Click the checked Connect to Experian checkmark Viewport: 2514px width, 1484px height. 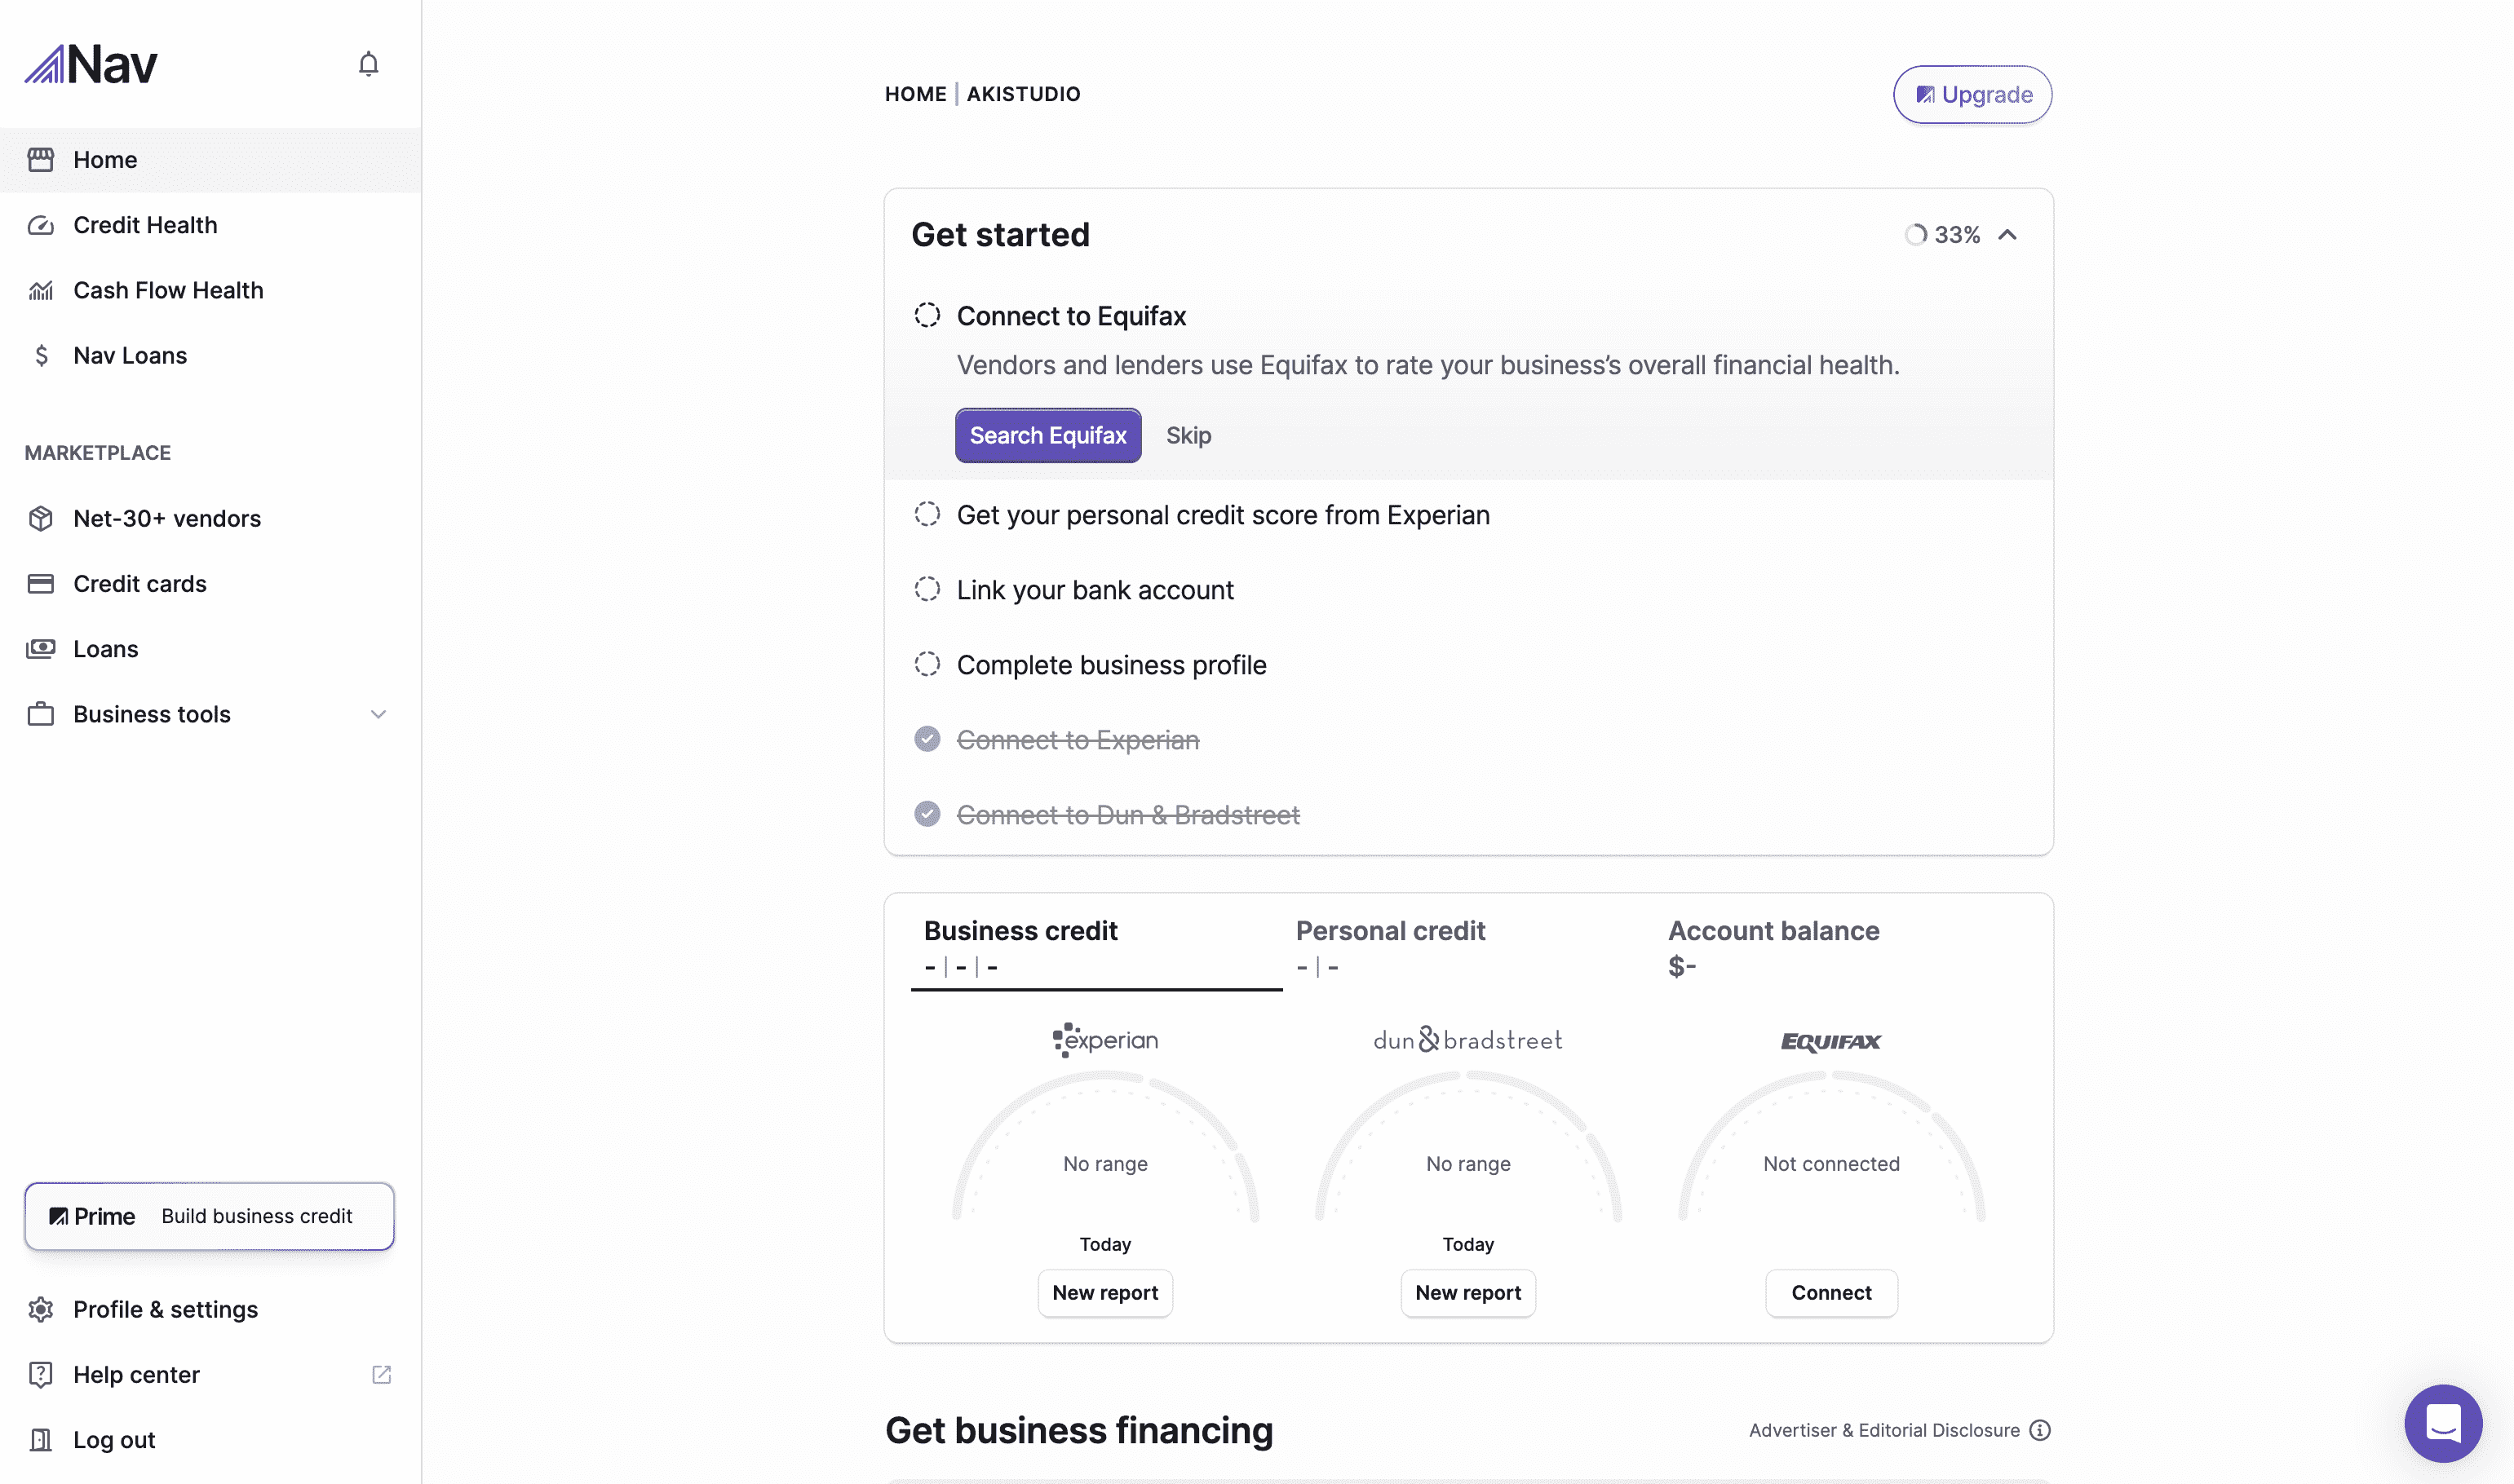pyautogui.click(x=927, y=739)
